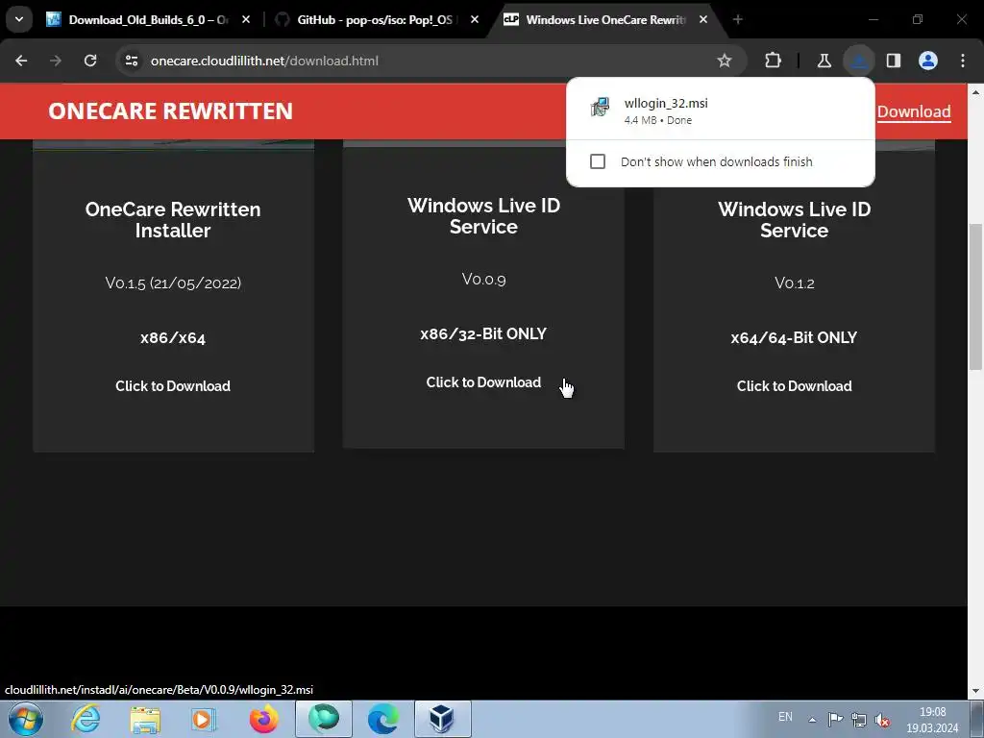Screen dimensions: 984x738
Task: Open a new tab with plus button
Action: (738, 20)
